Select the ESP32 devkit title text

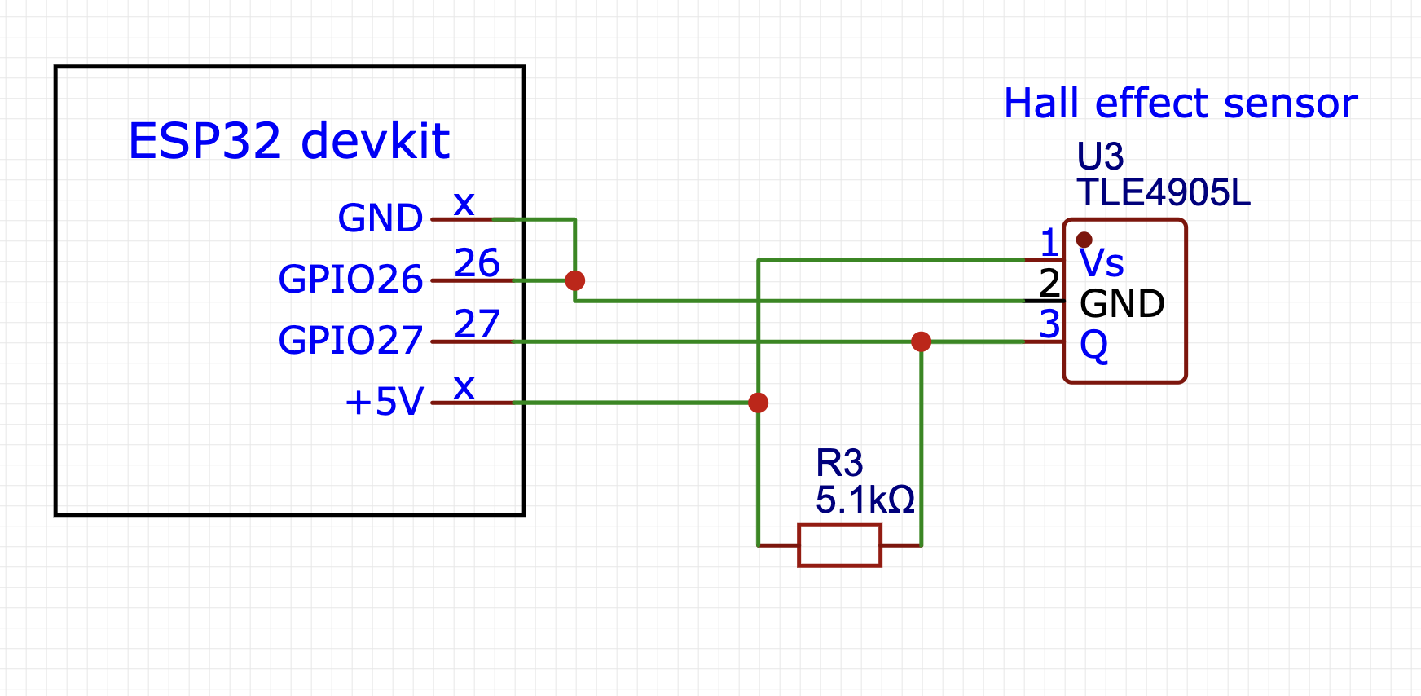click(x=288, y=140)
